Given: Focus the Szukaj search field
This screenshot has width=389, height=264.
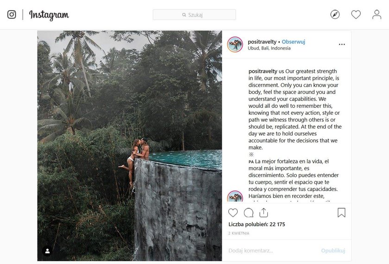Looking at the screenshot, I should [194, 15].
